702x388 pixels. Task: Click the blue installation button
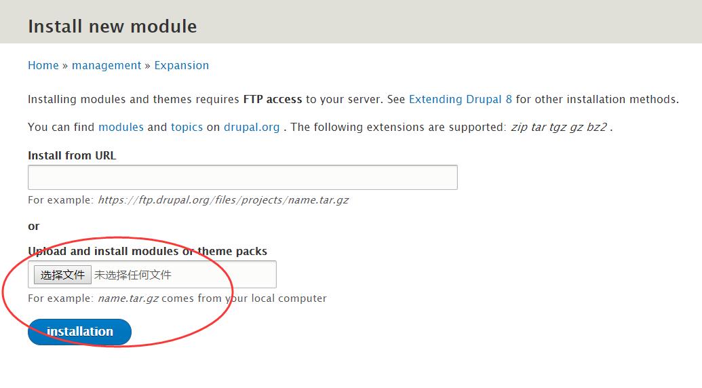79,332
